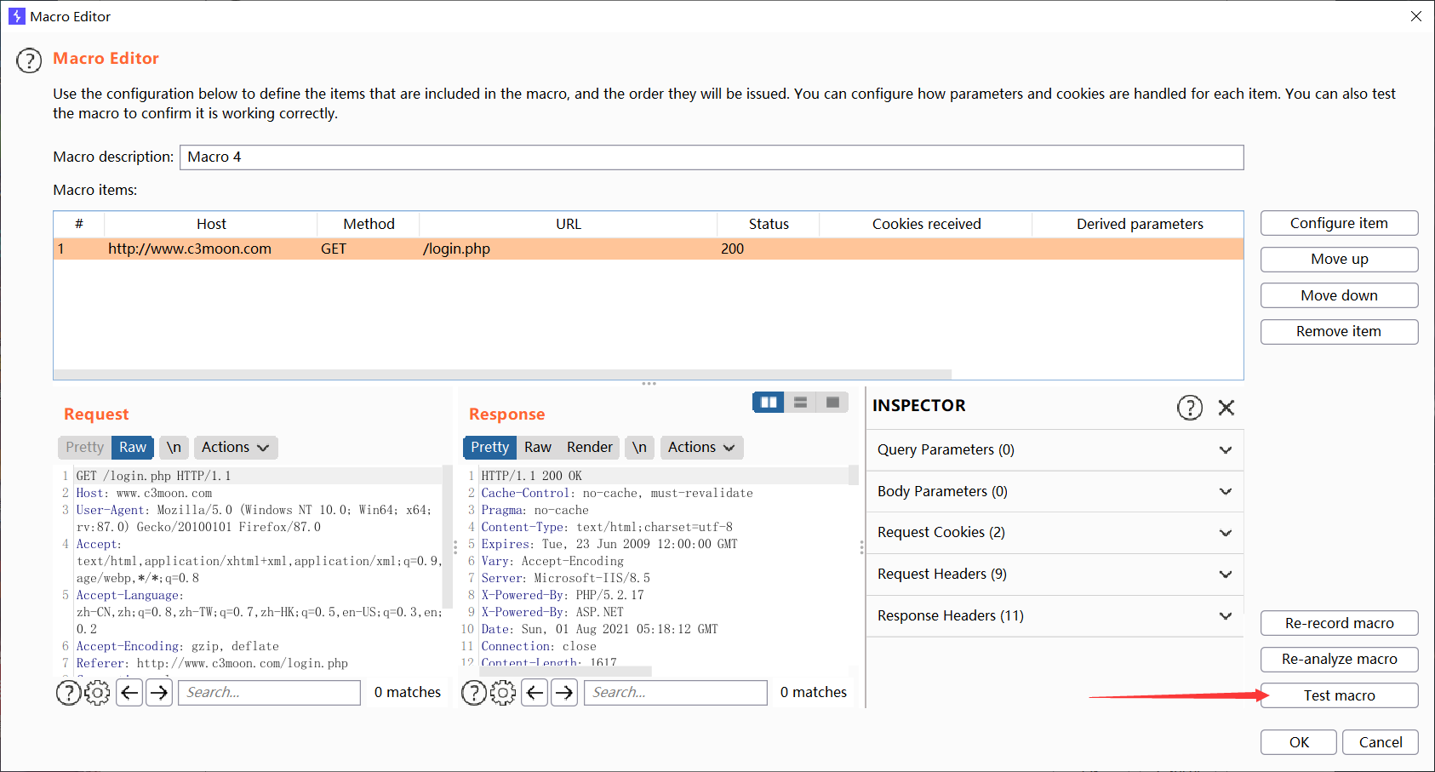Click Re-record macro button
The width and height of the screenshot is (1435, 772).
pyautogui.click(x=1339, y=623)
